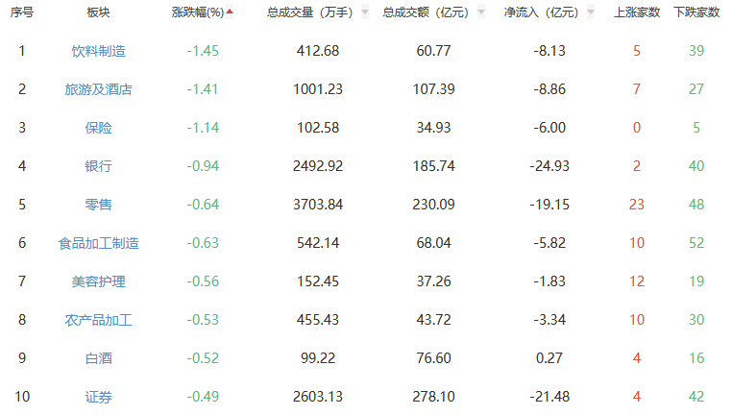732x415 pixels.
Task: Sort by the 净流入（亿元） column header
Action: point(541,12)
